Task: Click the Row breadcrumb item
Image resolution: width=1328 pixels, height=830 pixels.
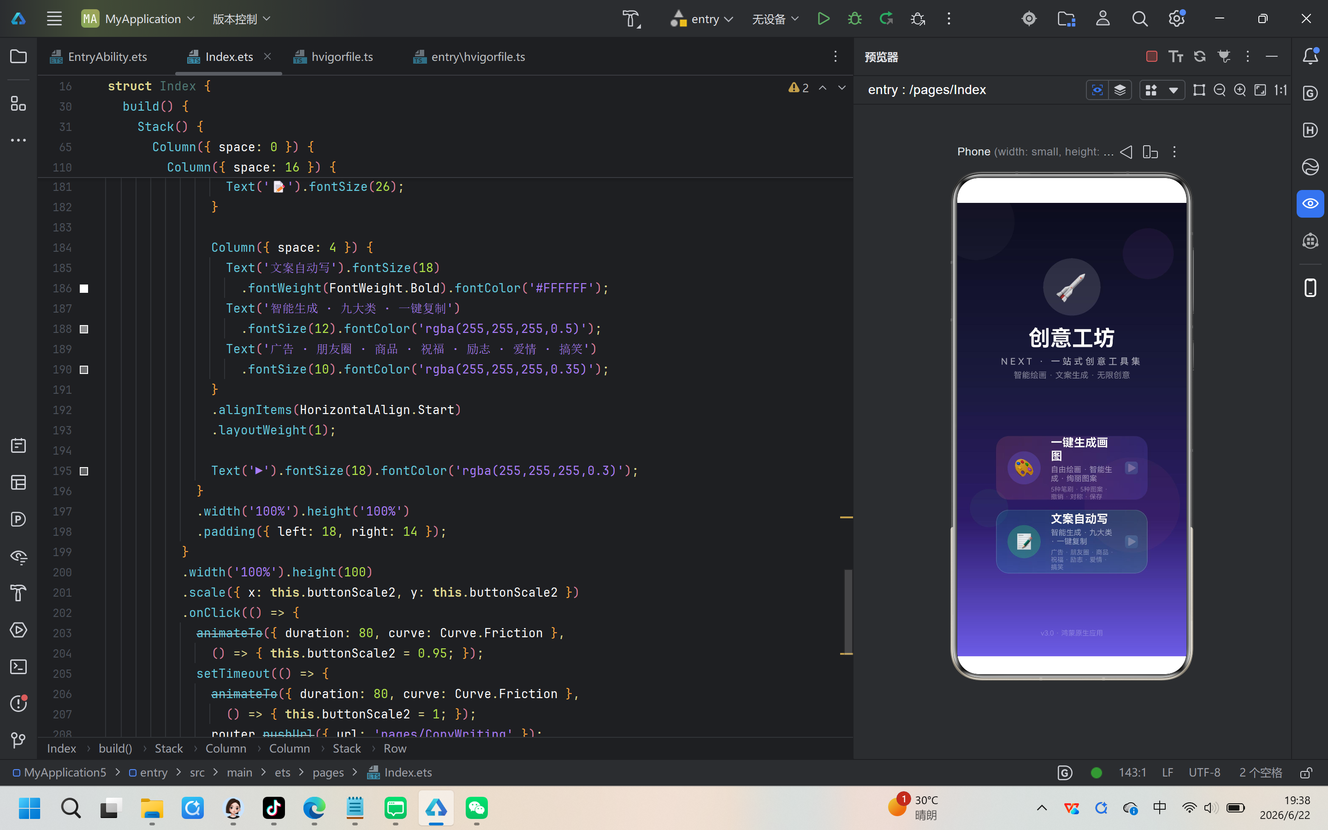Action: coord(395,748)
